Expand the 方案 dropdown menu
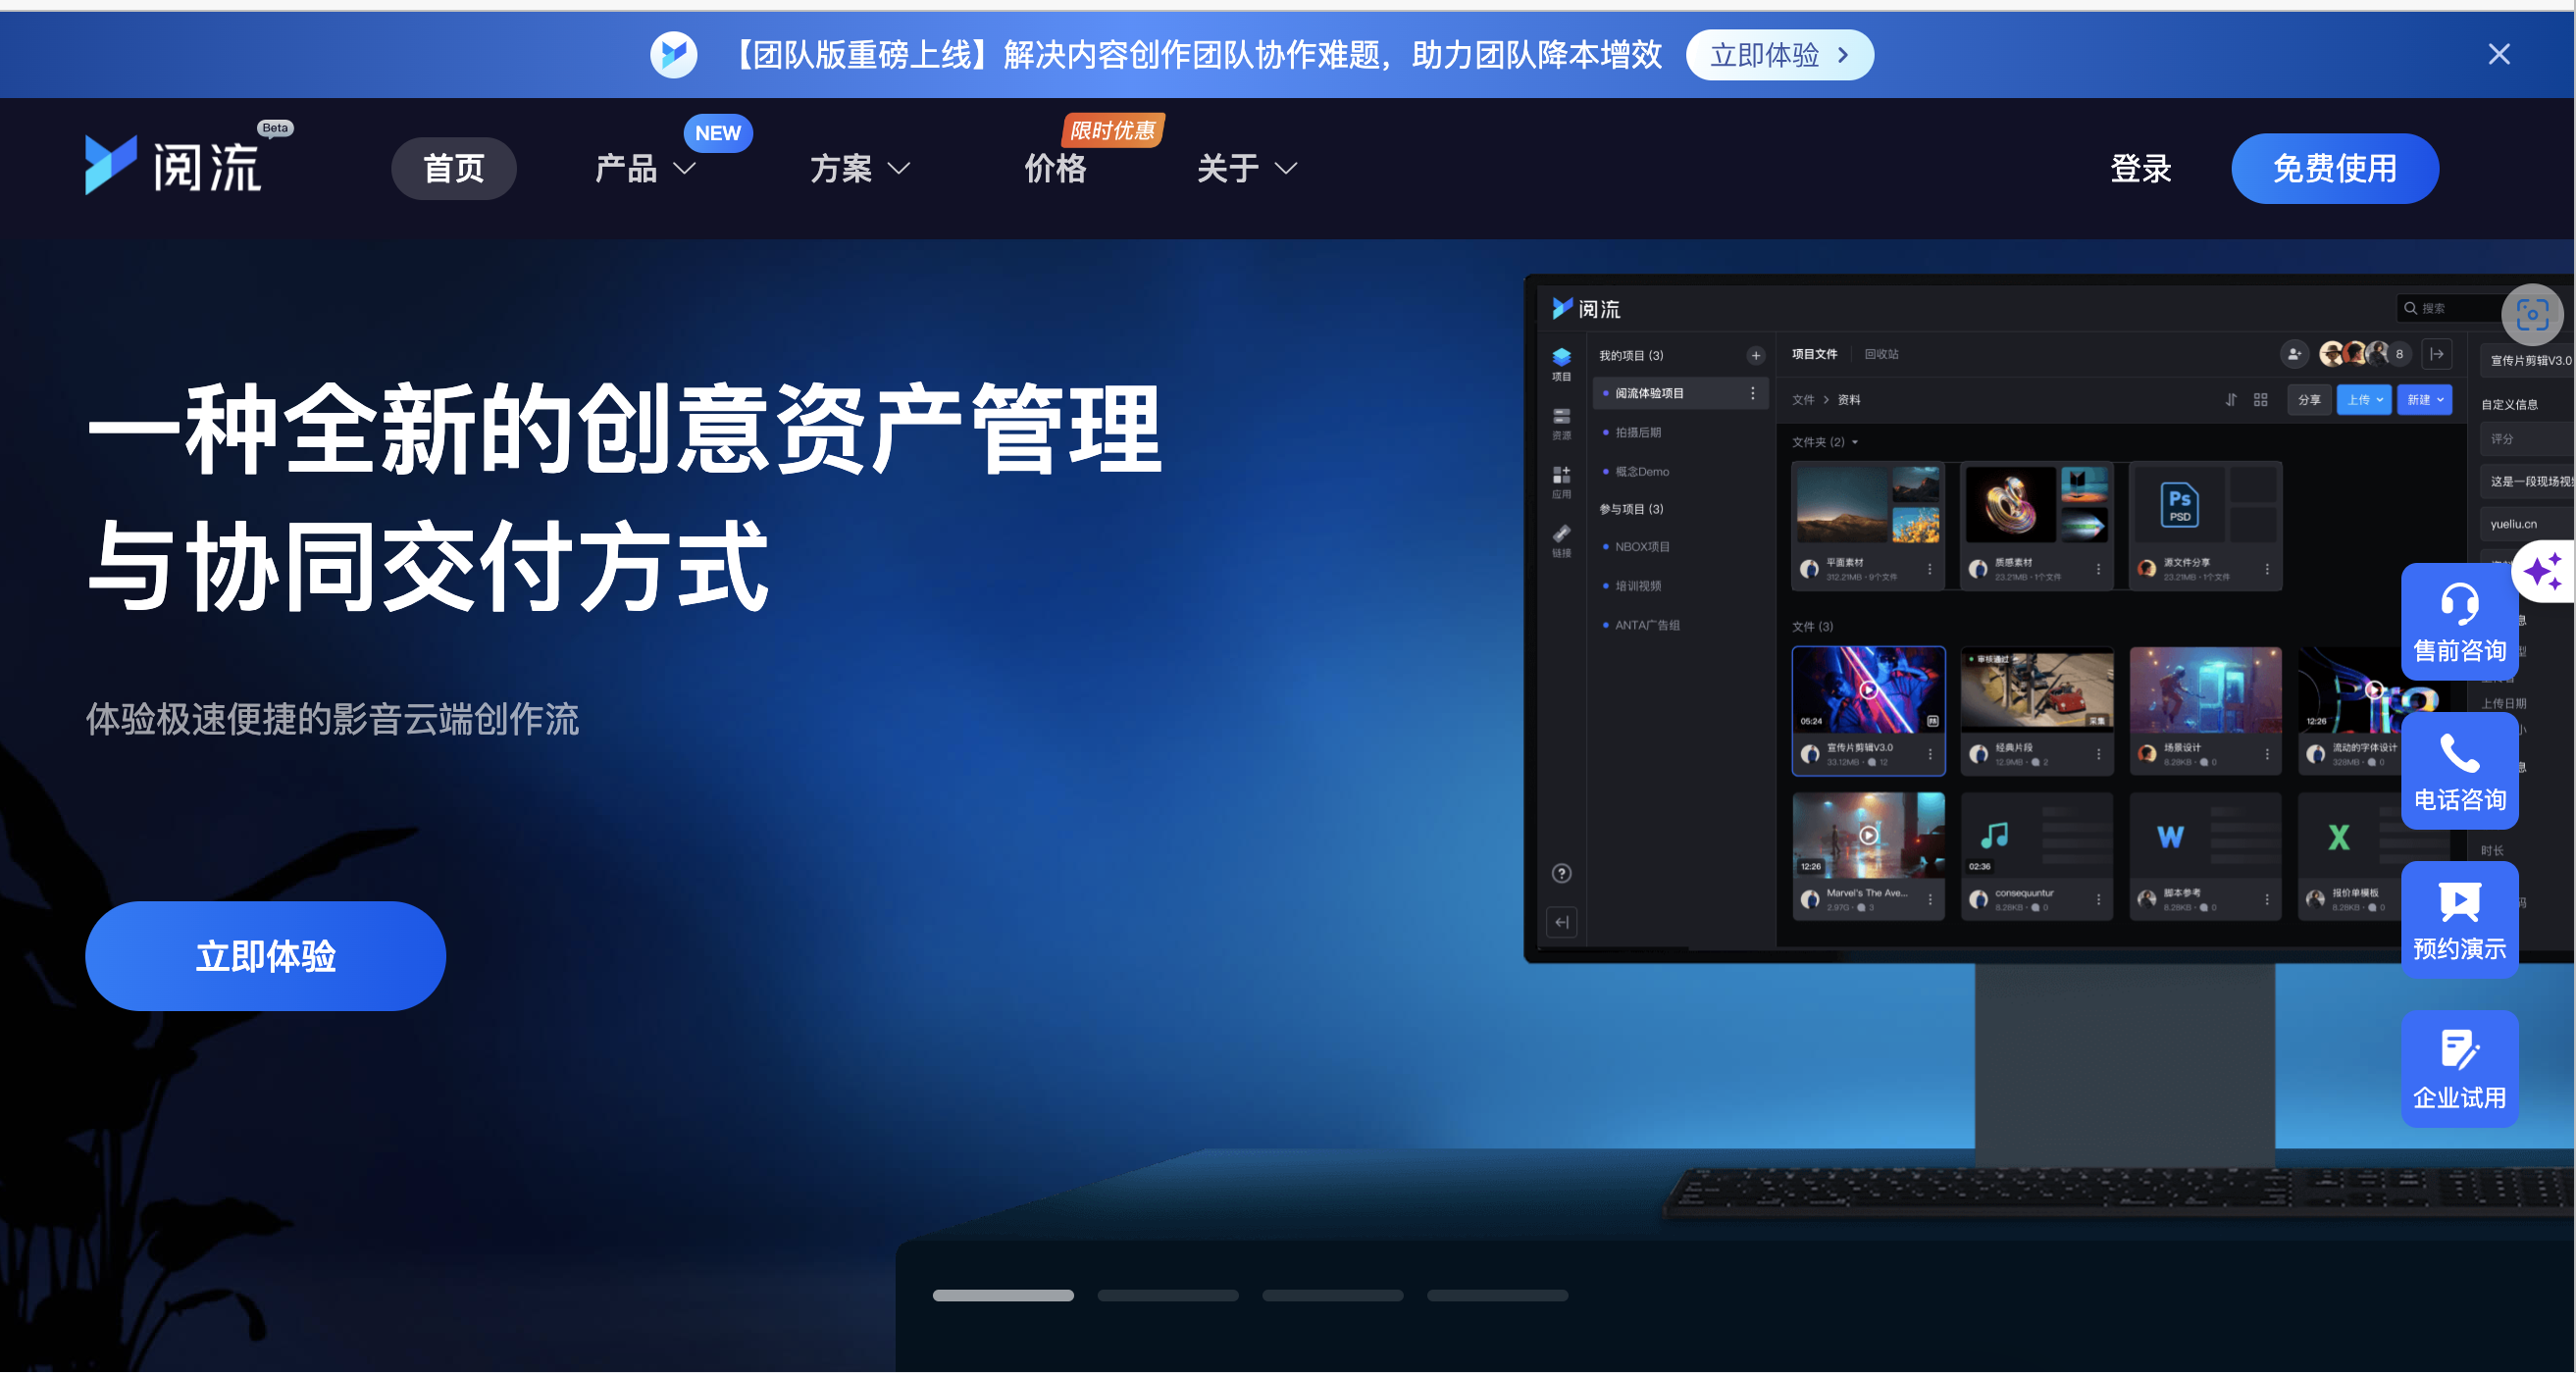 click(x=860, y=168)
